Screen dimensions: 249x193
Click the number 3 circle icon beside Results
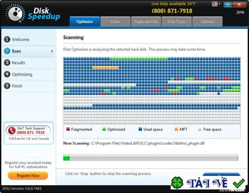tap(7, 63)
